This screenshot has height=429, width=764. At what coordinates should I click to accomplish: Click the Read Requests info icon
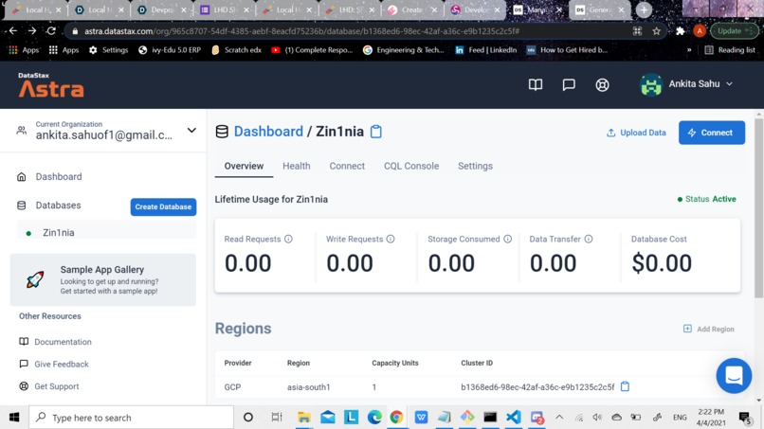coord(288,239)
